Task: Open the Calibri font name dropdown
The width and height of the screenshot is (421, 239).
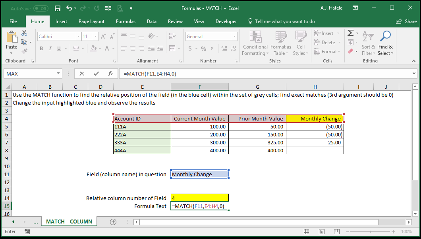Action: point(78,37)
